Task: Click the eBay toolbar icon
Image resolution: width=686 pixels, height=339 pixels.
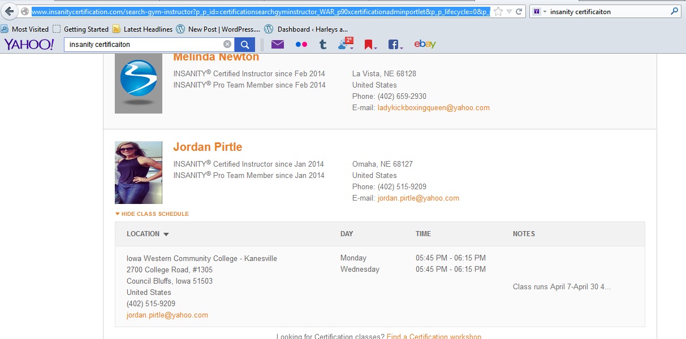Action: [425, 44]
